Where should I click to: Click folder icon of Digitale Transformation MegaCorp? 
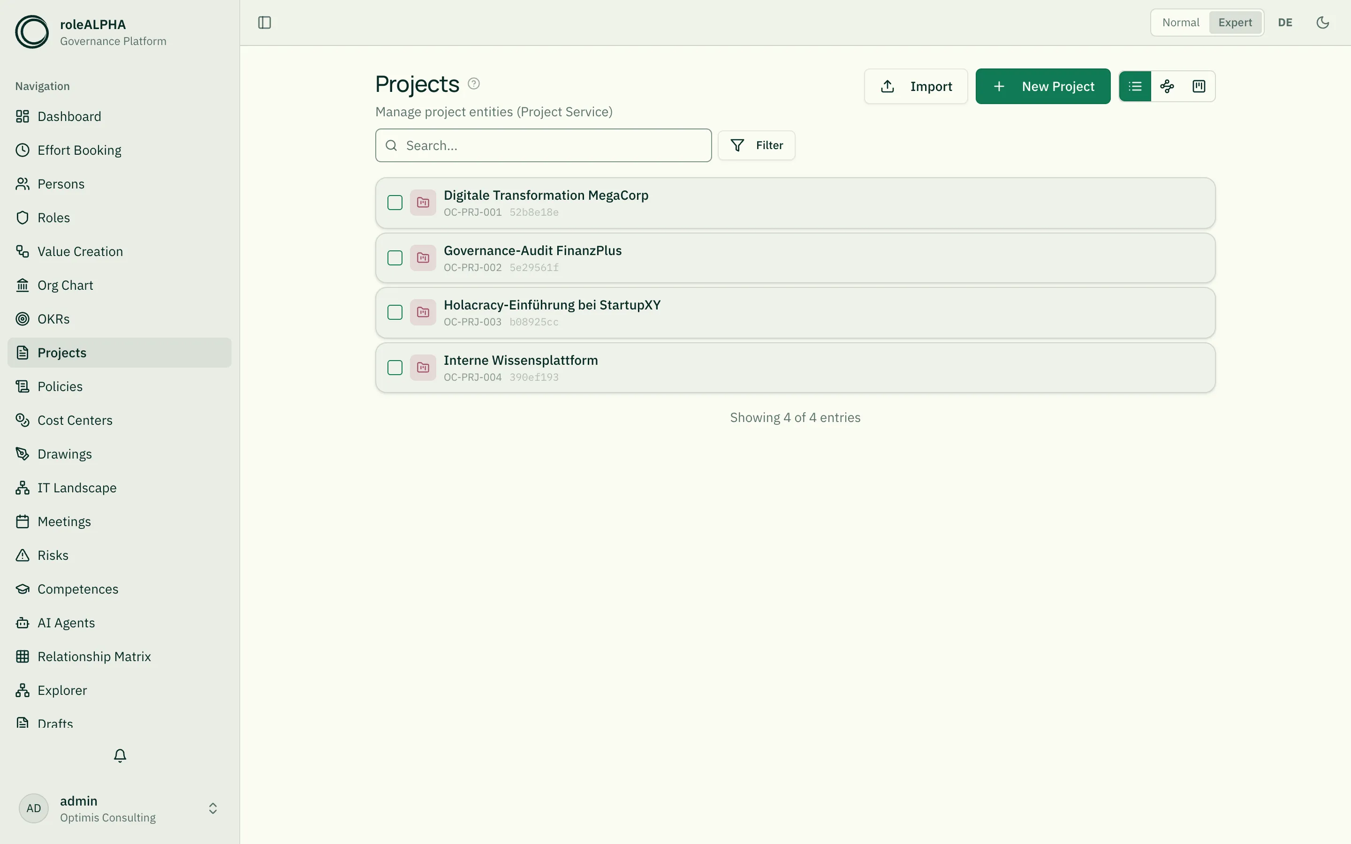click(423, 203)
